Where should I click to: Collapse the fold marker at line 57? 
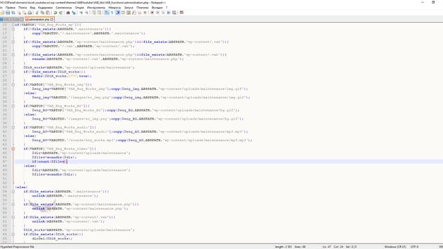coord(13,205)
